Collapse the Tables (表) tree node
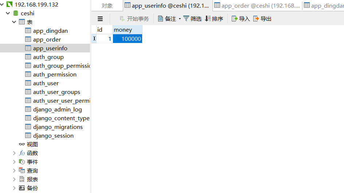The width and height of the screenshot is (344, 193). pos(14,22)
